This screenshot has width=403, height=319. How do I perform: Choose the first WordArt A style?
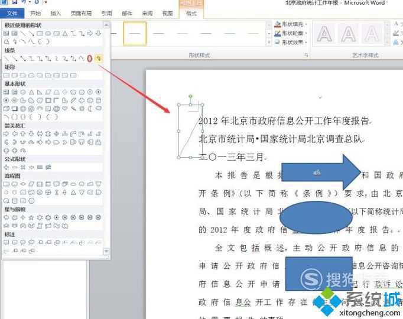point(324,34)
